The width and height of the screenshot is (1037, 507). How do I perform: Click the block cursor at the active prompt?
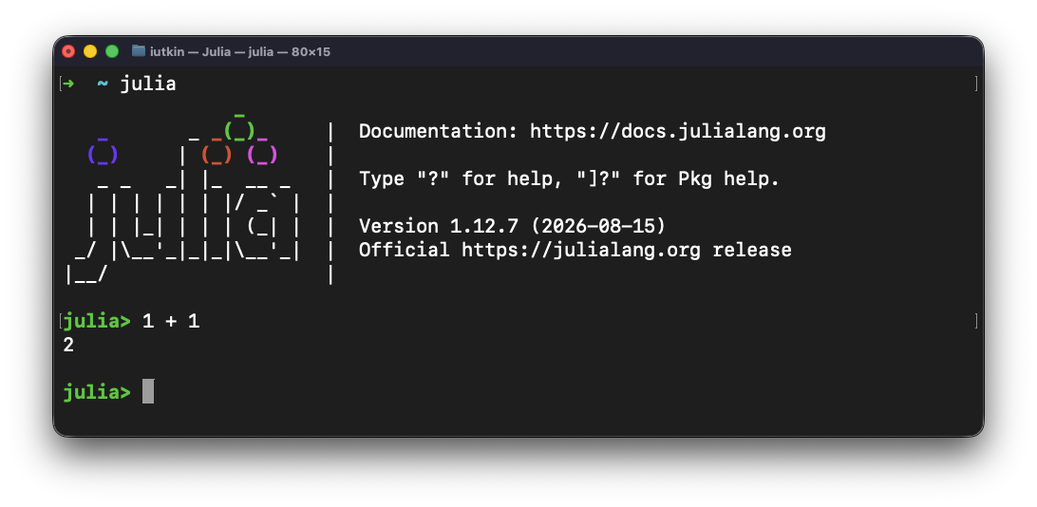(148, 391)
